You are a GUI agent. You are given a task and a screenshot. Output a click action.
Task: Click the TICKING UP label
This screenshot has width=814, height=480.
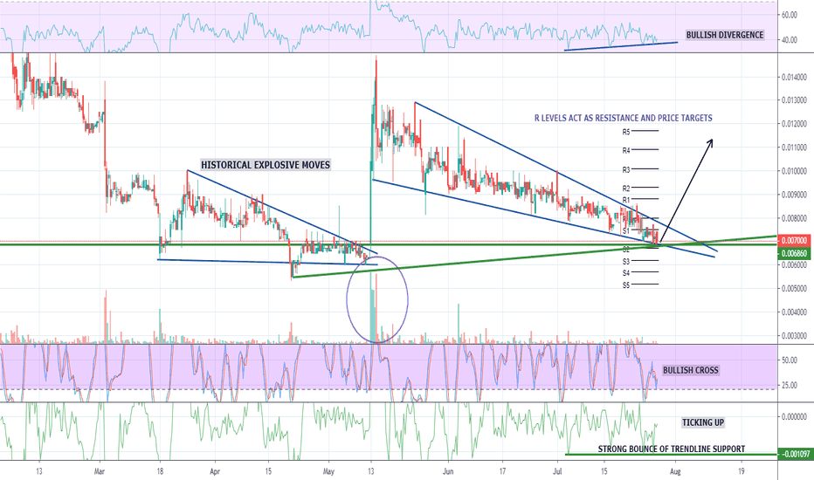pos(703,422)
